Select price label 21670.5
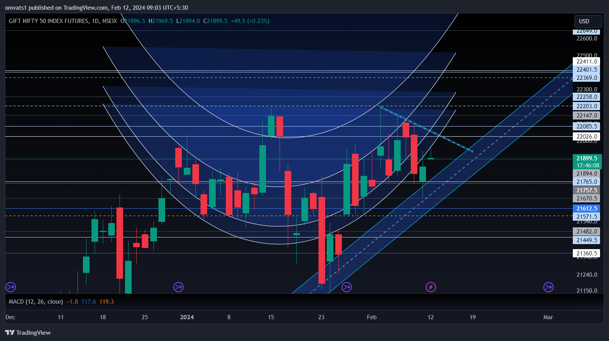This screenshot has height=341, width=609. coord(586,199)
